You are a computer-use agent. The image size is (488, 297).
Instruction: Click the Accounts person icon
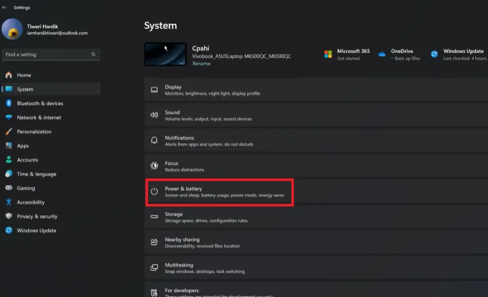point(9,160)
